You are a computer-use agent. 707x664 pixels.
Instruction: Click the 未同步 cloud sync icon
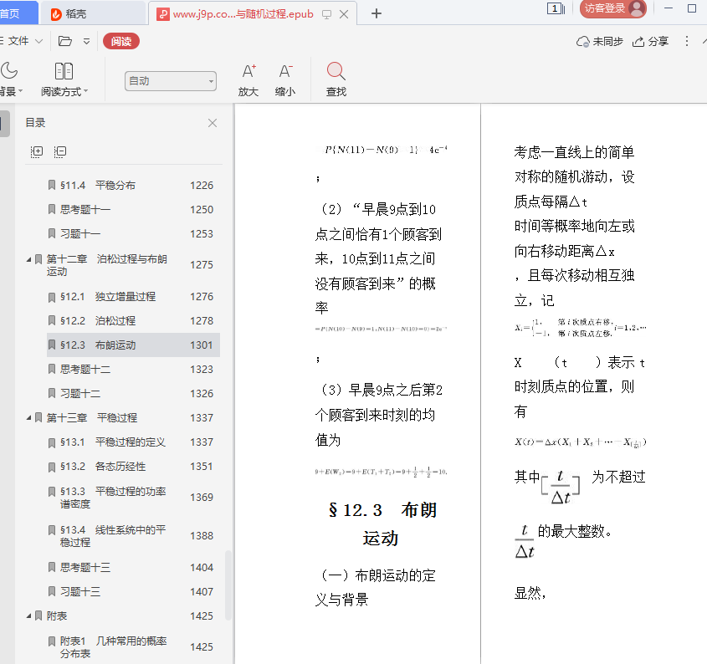coord(583,41)
